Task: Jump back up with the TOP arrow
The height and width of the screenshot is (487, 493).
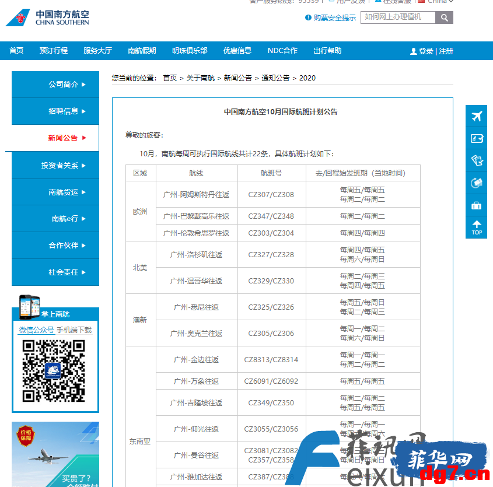Action: pos(476,227)
